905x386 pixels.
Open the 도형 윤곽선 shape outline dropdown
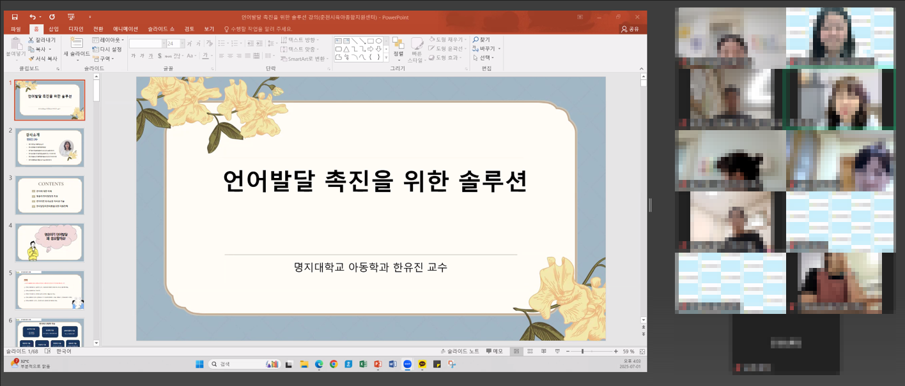point(448,48)
